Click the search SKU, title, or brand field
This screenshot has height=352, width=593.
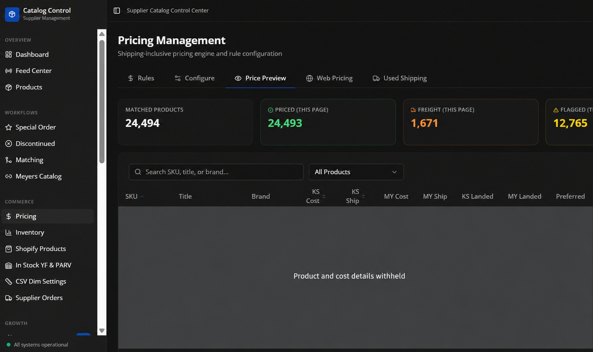216,172
